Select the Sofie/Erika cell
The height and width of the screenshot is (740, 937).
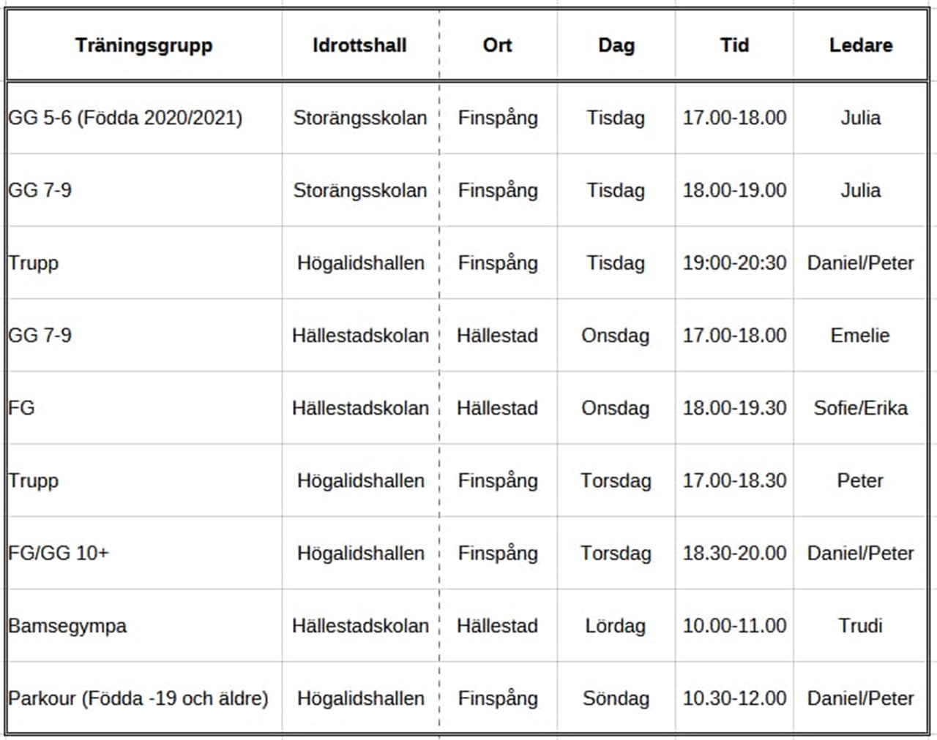[x=861, y=407]
